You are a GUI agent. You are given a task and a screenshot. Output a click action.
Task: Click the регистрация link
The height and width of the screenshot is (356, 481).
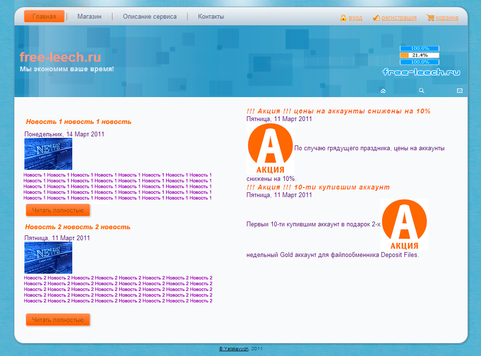pyautogui.click(x=399, y=18)
